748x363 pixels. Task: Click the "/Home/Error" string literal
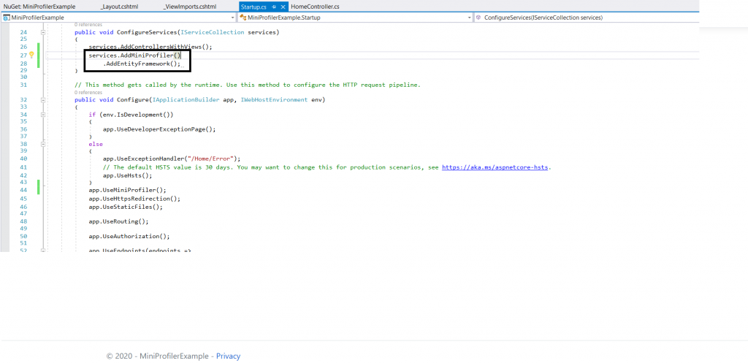(212, 158)
